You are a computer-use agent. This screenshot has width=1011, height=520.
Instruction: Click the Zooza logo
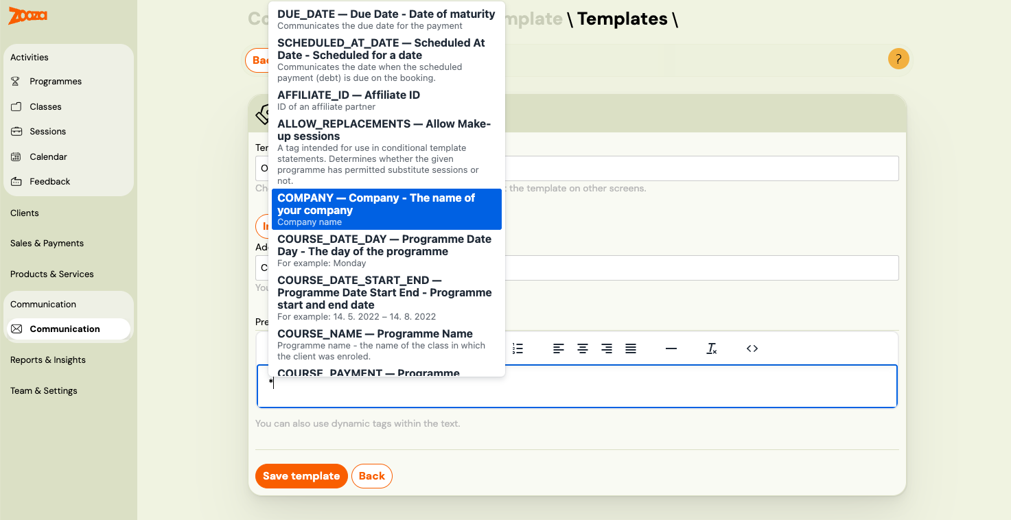pyautogui.click(x=27, y=16)
